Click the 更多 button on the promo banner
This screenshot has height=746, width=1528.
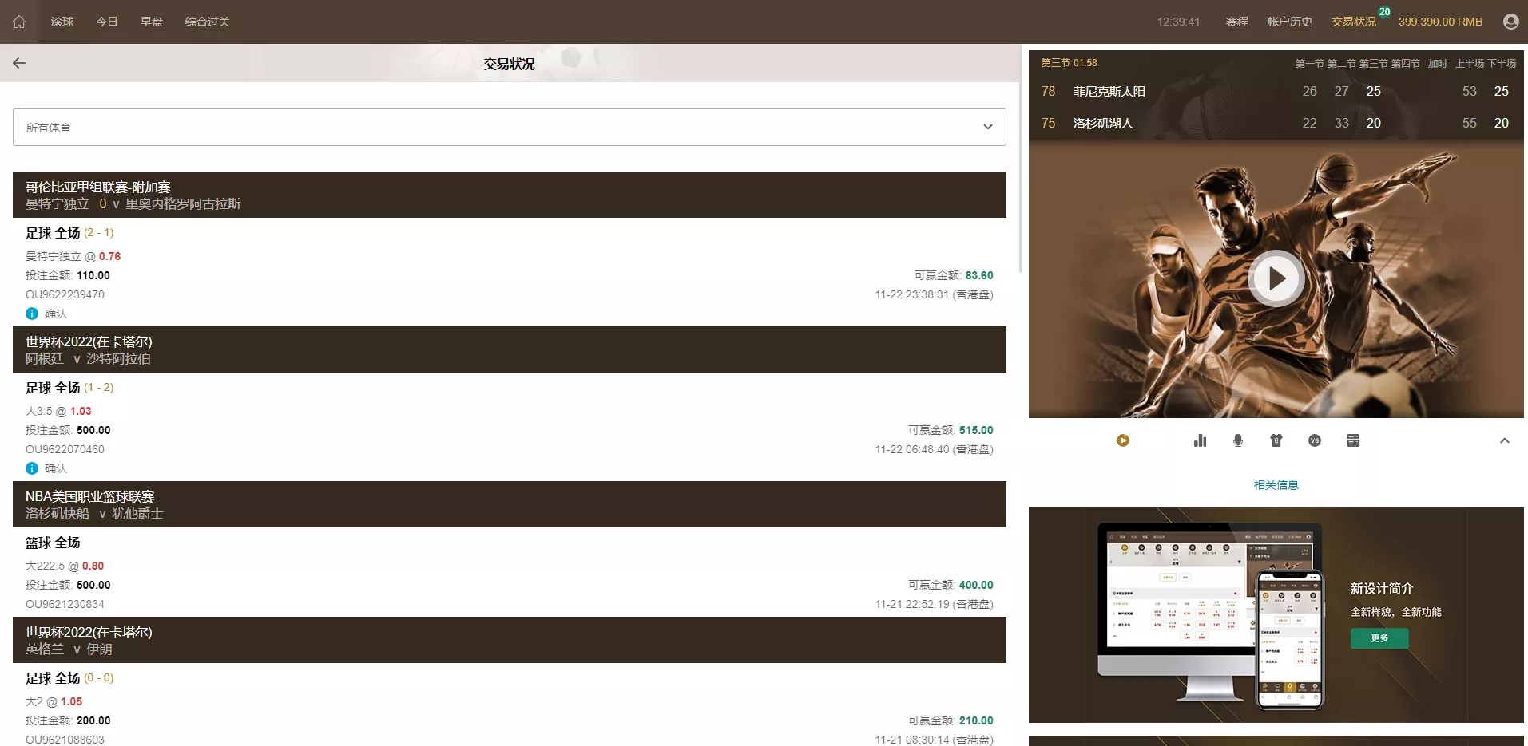(1379, 638)
